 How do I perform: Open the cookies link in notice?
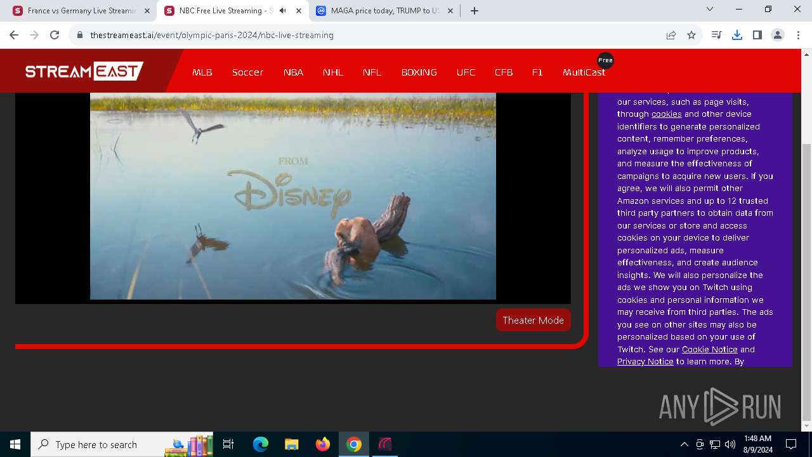[667, 114]
